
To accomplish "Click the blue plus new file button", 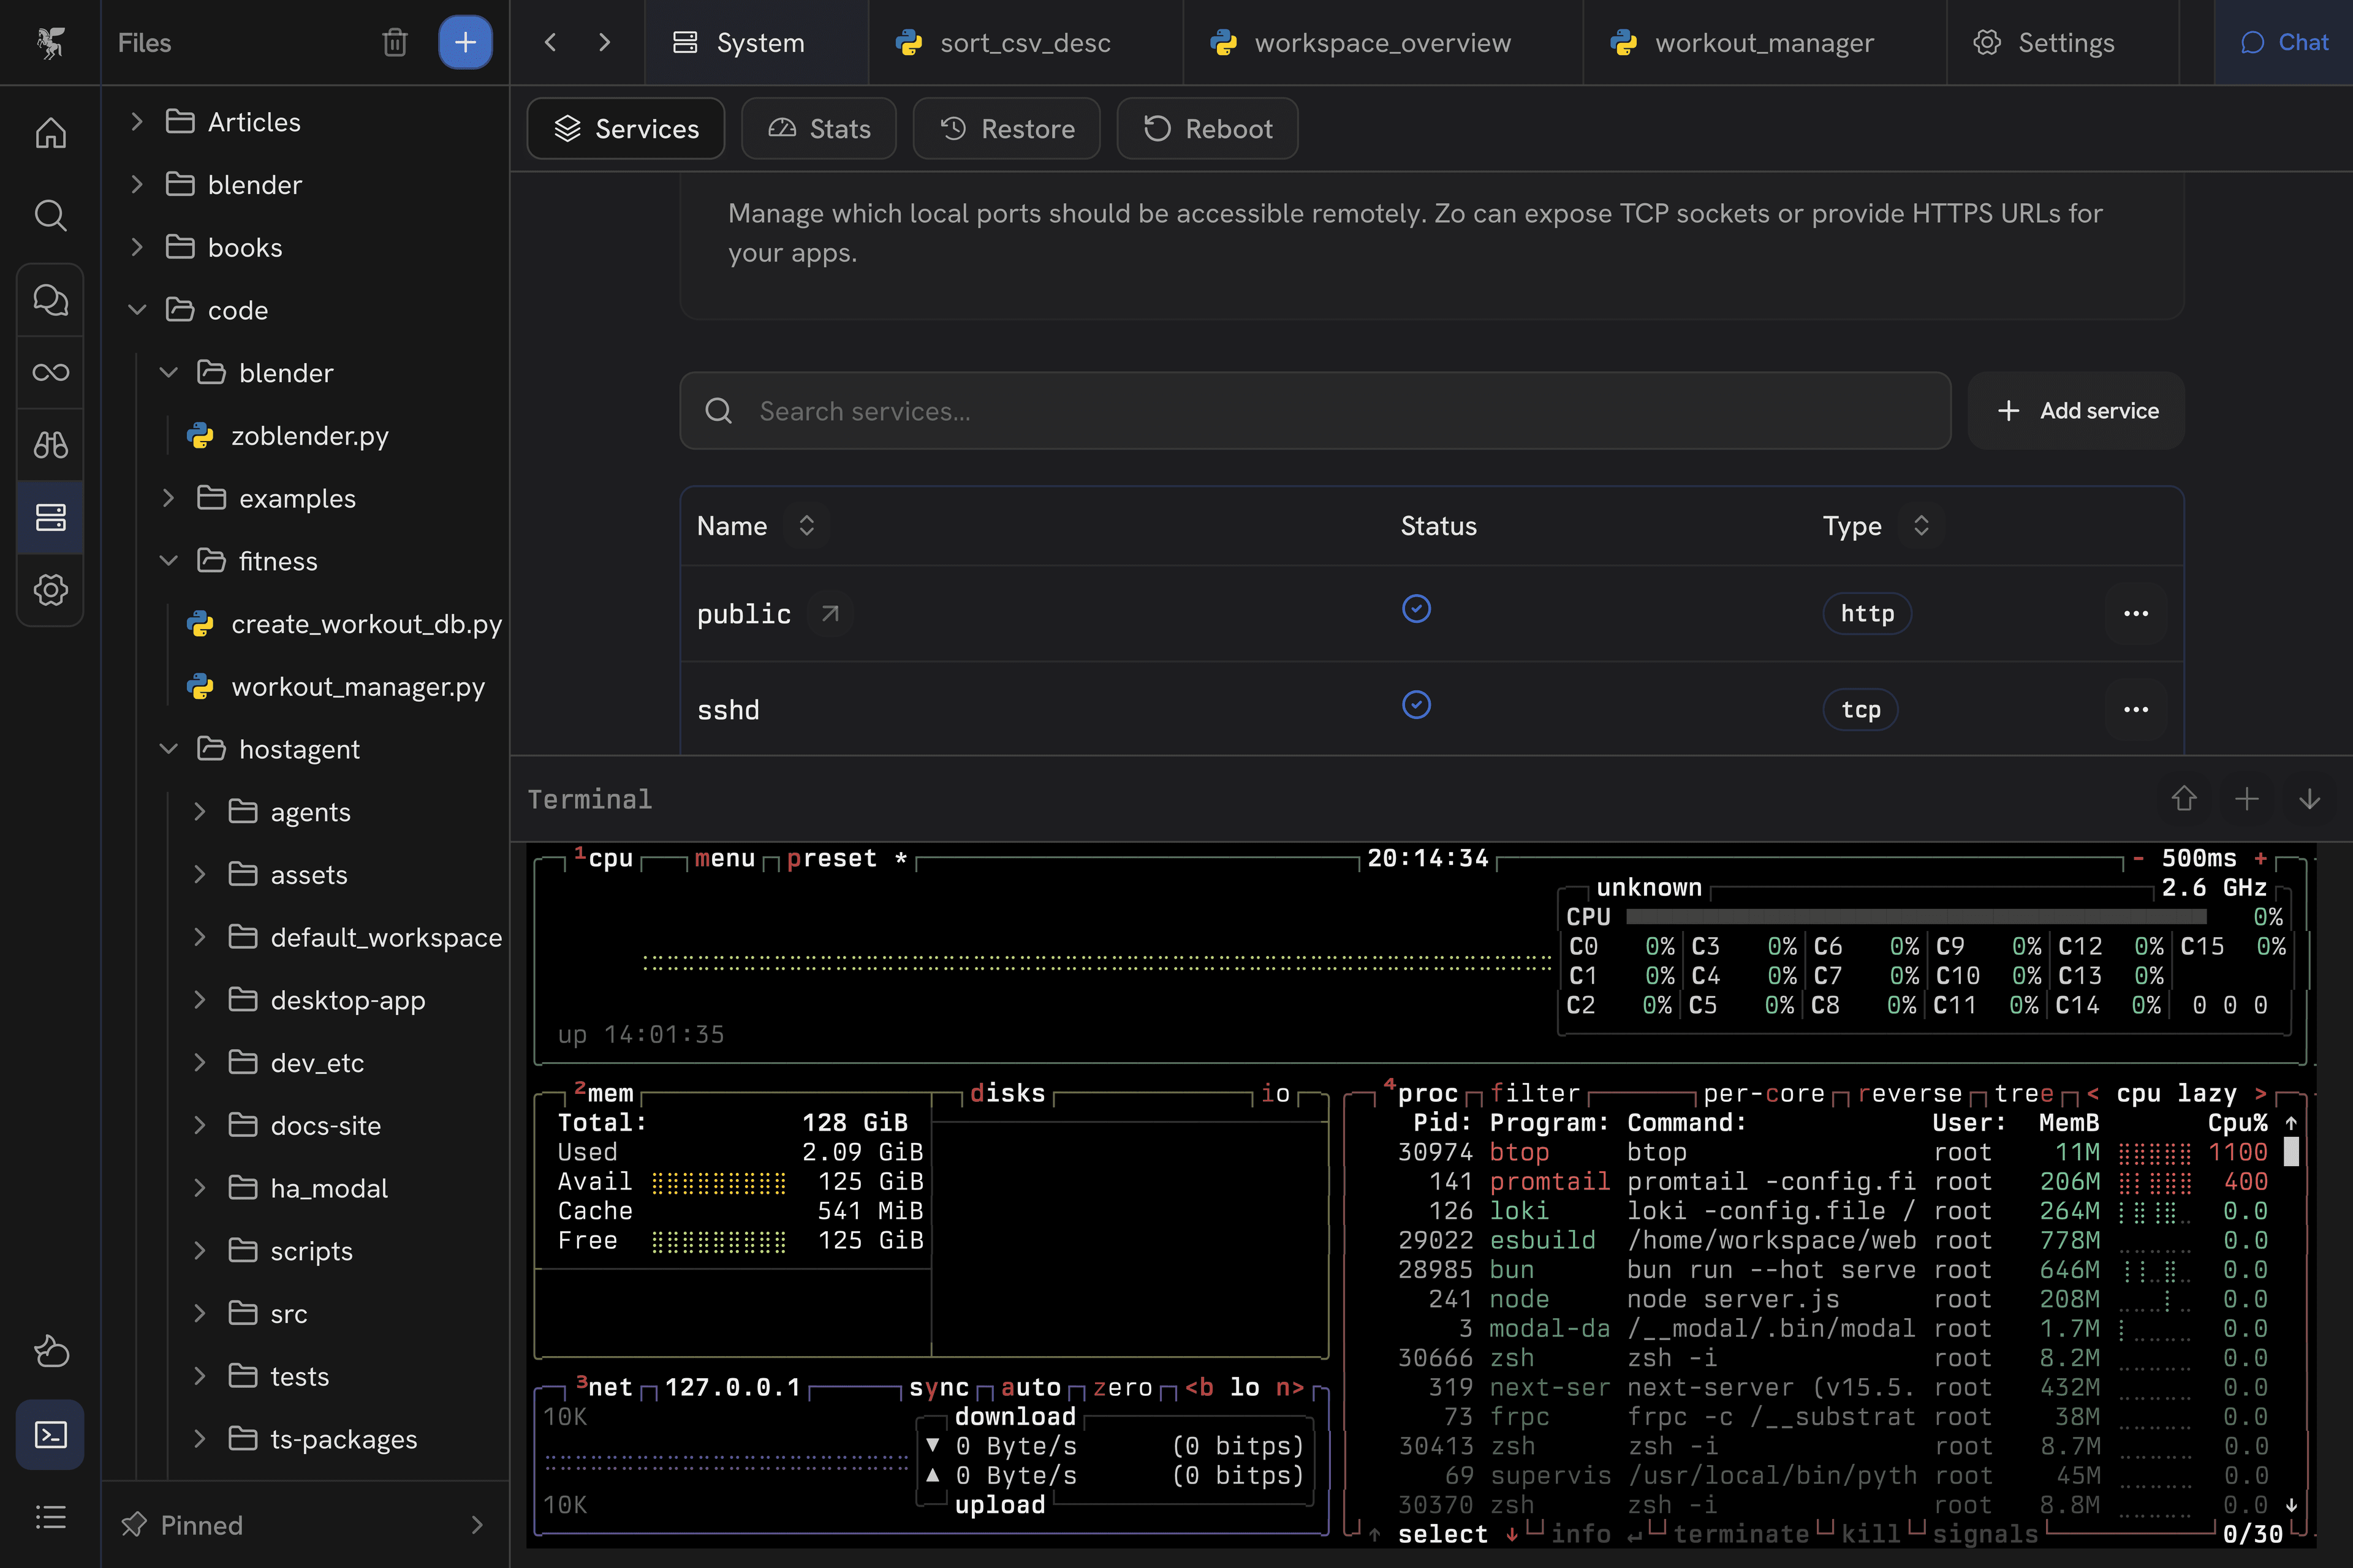I will point(465,42).
